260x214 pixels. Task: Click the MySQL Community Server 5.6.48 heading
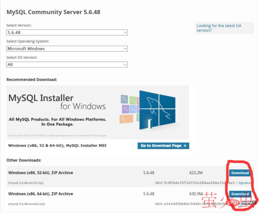tap(53, 12)
